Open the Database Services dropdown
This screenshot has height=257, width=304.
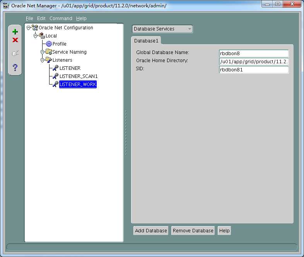[162, 29]
